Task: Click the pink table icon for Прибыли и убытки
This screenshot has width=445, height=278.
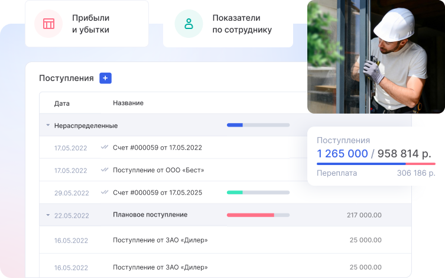Action: point(48,24)
